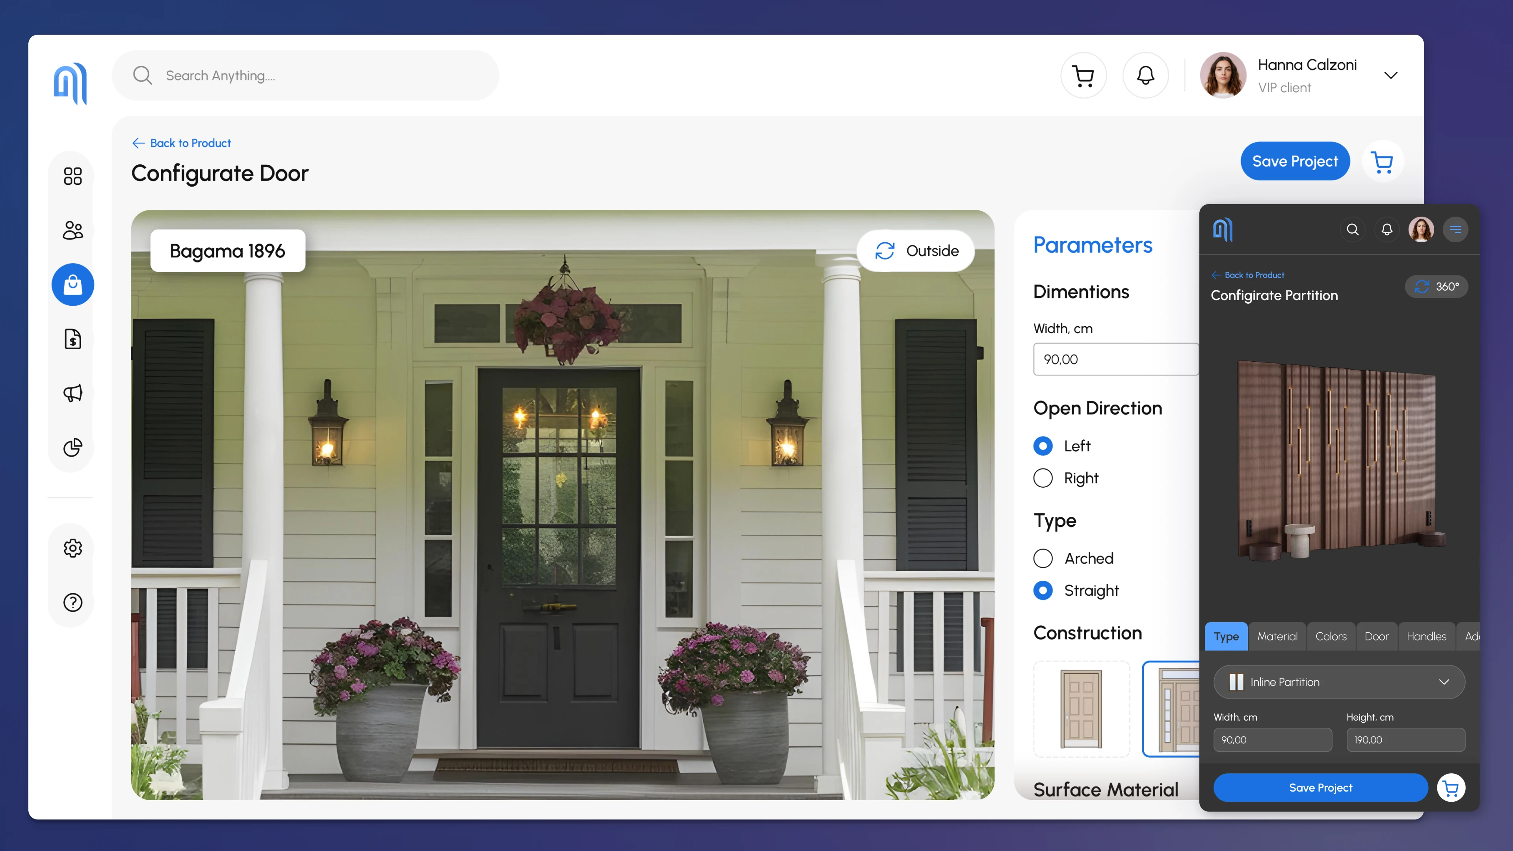Open the megaphone marketing icon

pos(73,393)
